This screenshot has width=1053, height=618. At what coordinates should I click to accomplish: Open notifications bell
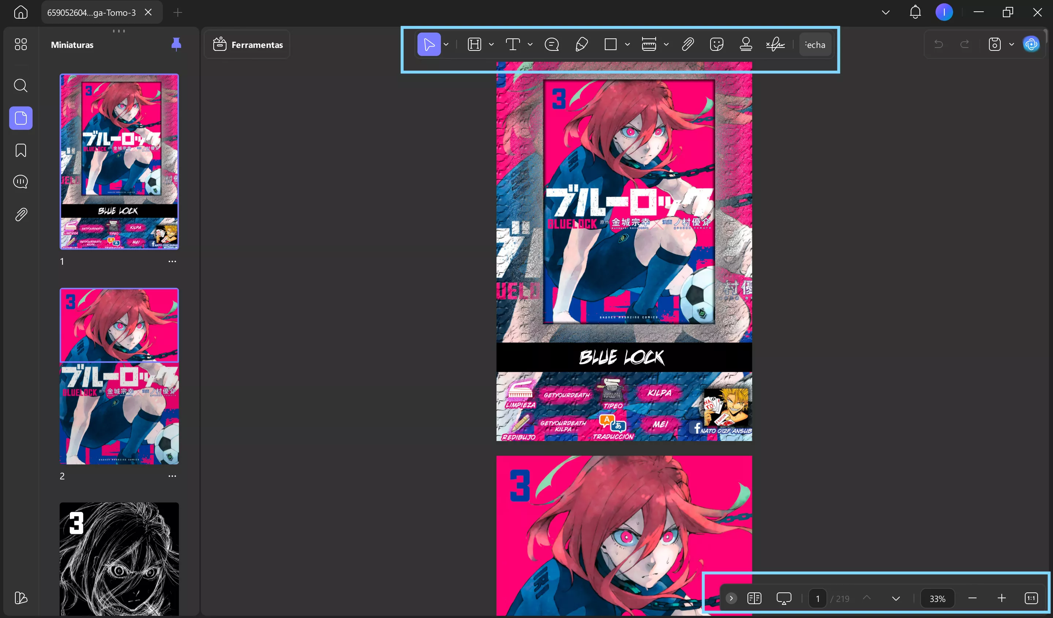915,12
